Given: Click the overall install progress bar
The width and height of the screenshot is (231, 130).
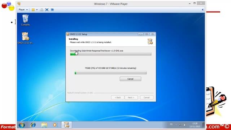Looking at the screenshot, I should click(x=111, y=54).
